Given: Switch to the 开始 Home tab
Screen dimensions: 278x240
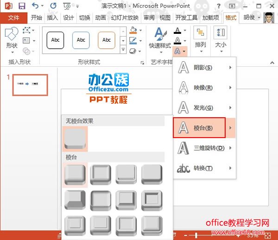Looking at the screenshot, I should [36, 18].
